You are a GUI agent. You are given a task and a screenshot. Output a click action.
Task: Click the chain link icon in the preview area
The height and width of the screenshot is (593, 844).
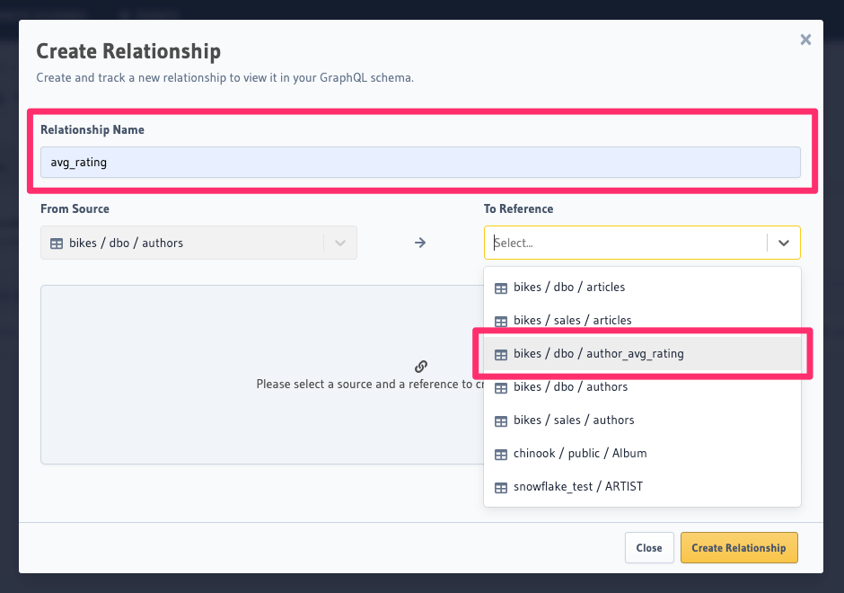(420, 366)
